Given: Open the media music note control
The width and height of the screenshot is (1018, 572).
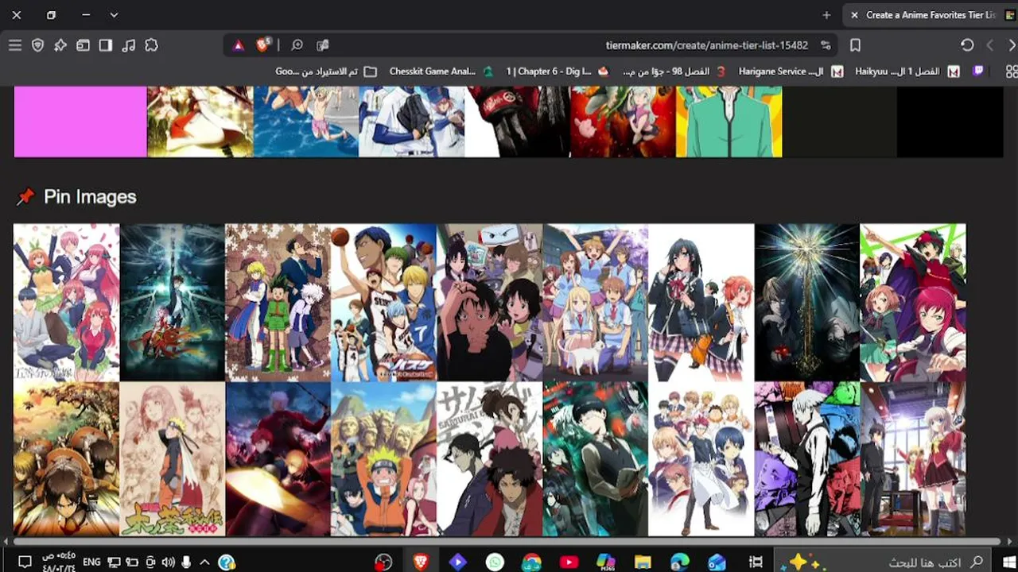Looking at the screenshot, I should (x=129, y=45).
